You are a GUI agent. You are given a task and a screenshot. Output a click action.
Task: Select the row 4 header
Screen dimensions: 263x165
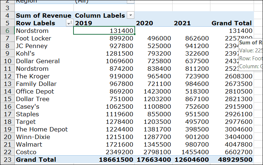pyautogui.click(x=7, y=16)
